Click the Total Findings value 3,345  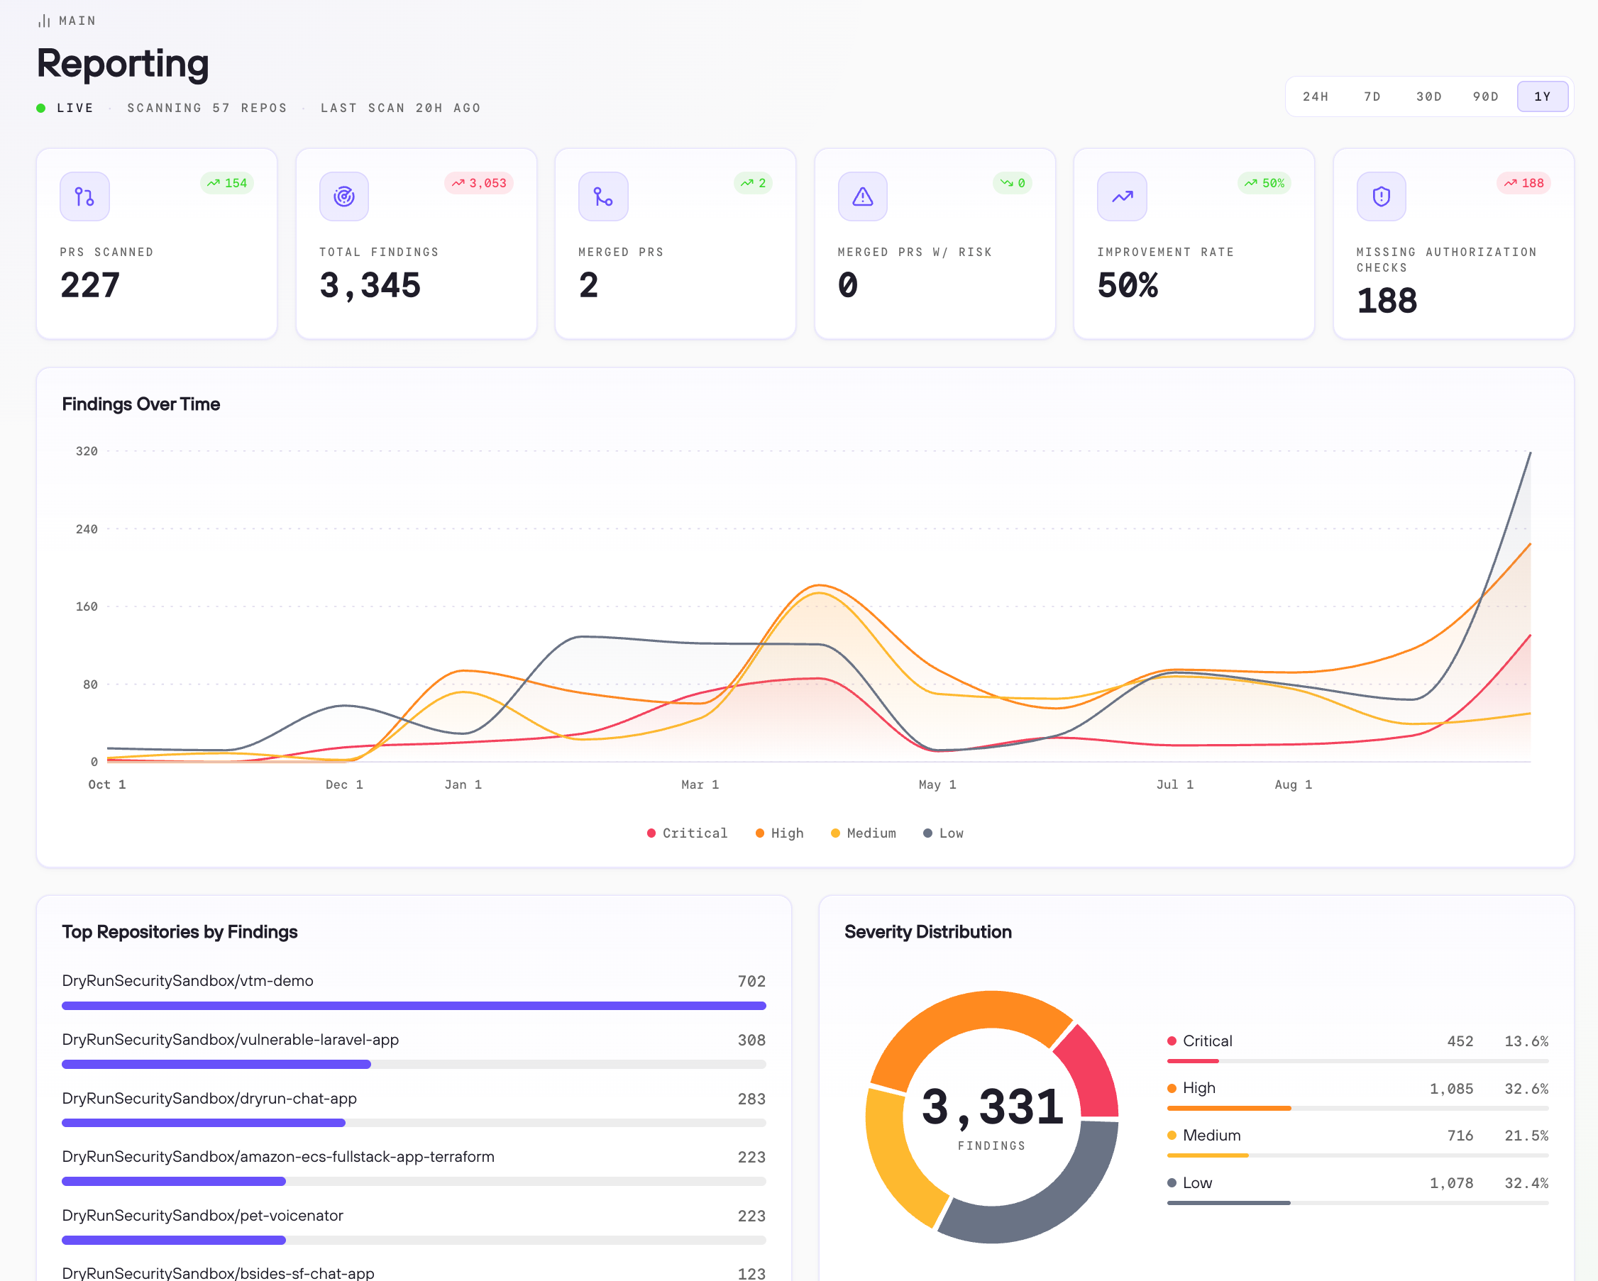pos(370,285)
